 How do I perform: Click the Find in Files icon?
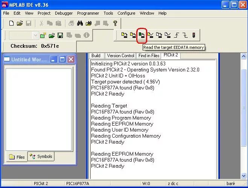pos(88,23)
